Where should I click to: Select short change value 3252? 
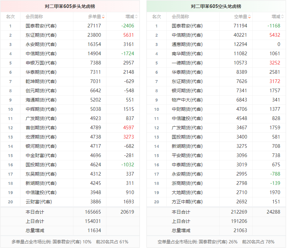275,63
